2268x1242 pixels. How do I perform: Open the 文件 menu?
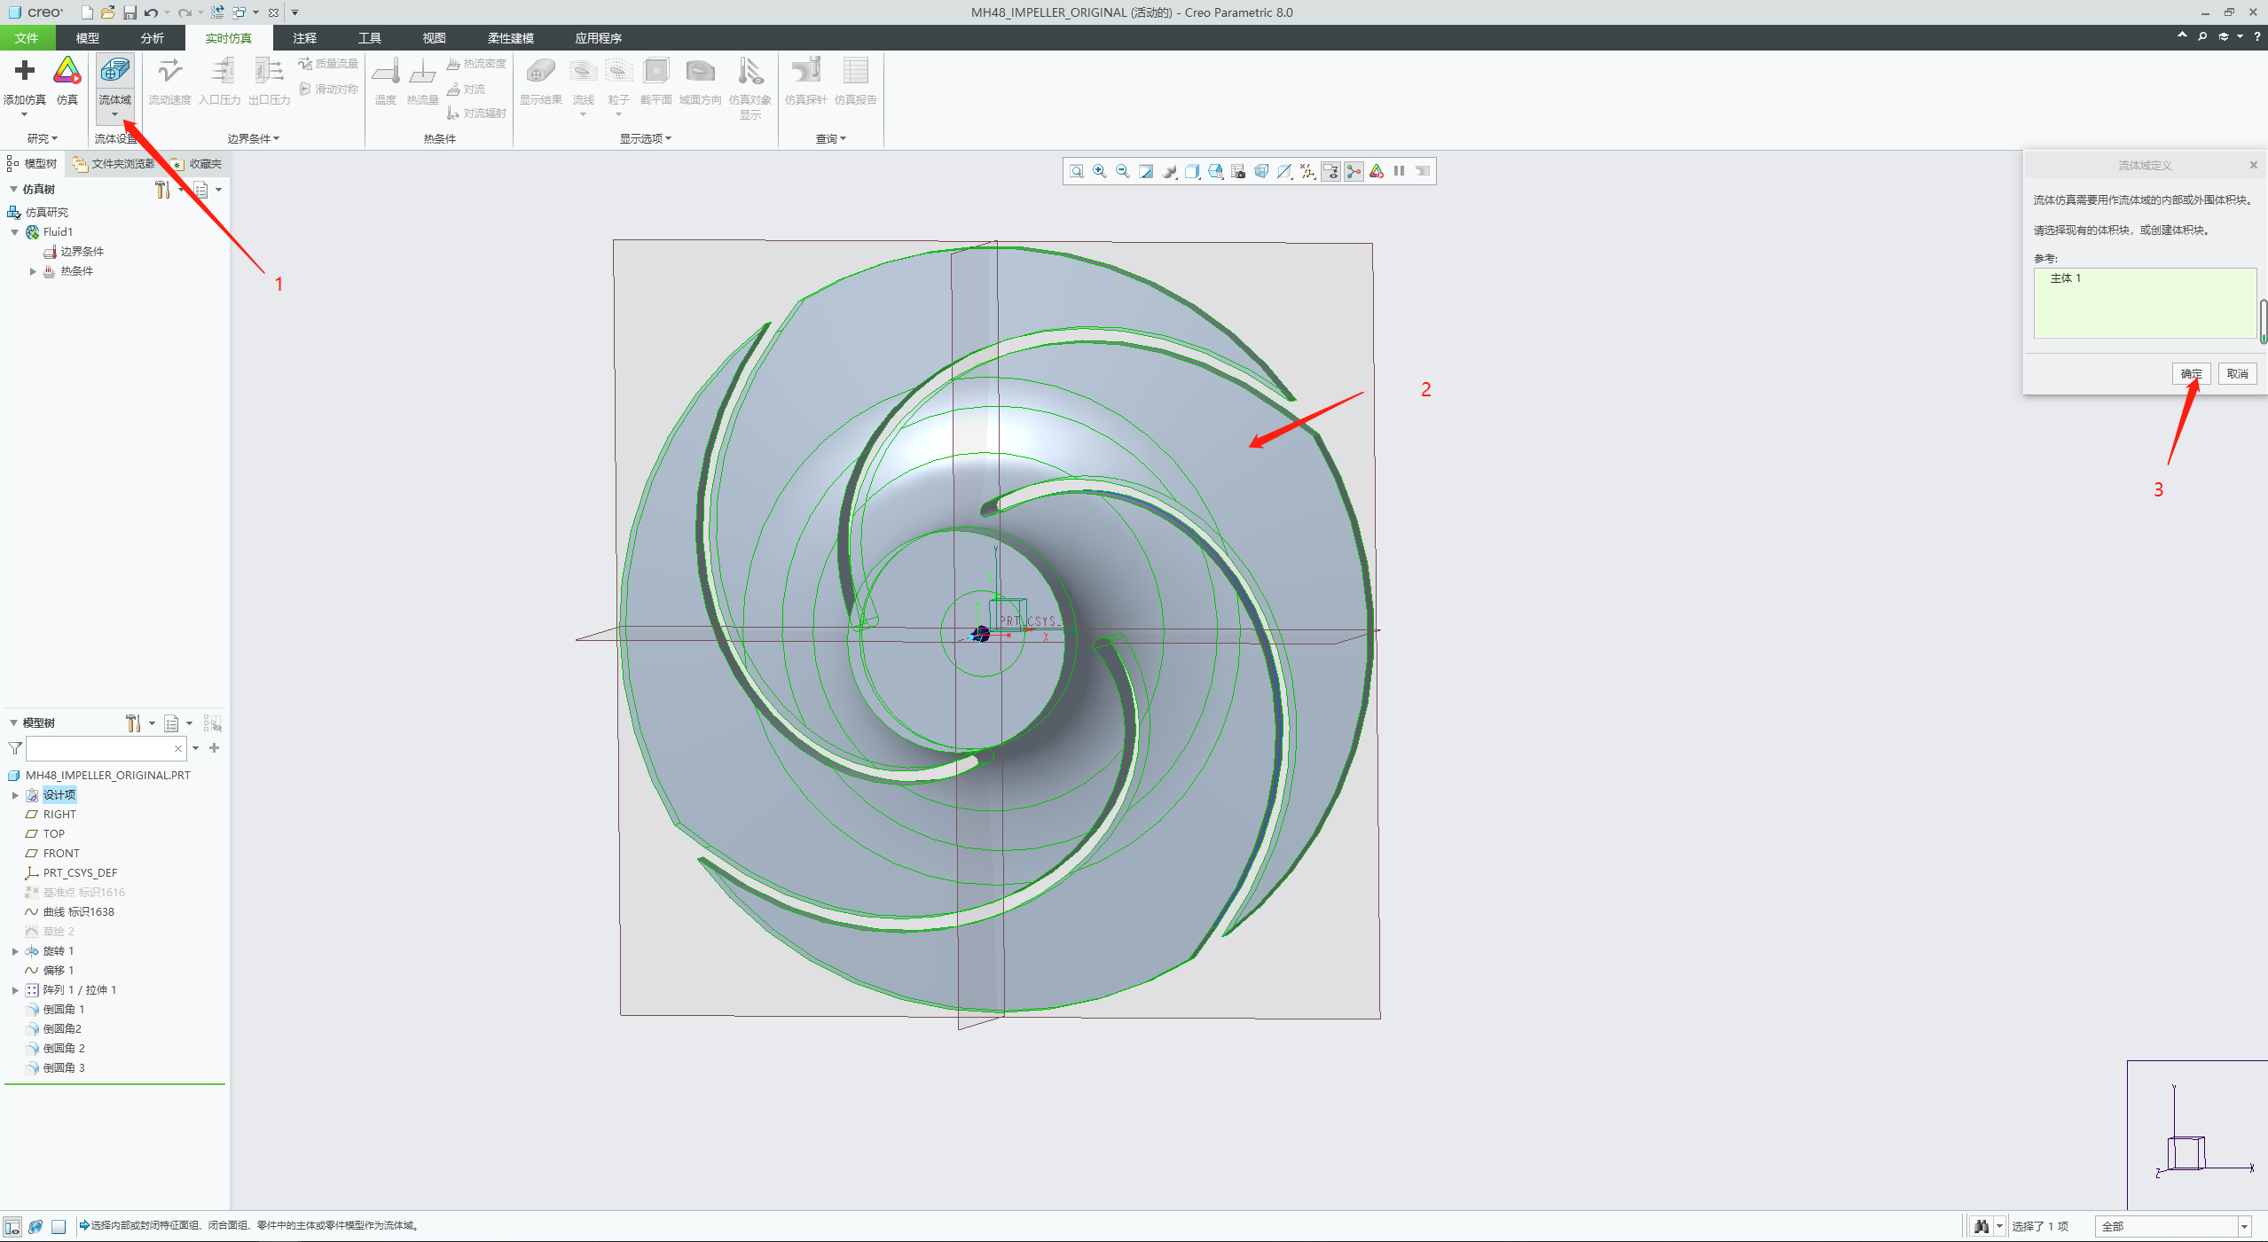[x=27, y=38]
